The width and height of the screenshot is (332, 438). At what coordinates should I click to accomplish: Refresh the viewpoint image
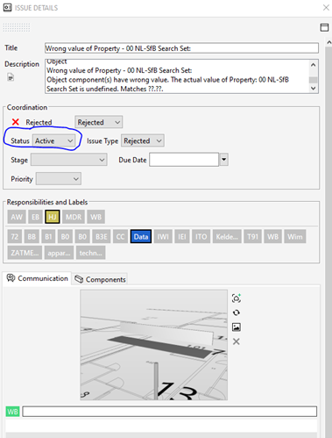(237, 312)
